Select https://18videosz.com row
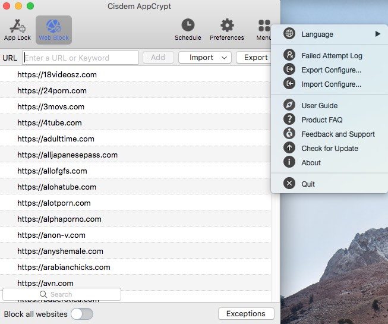Image resolution: width=388 pixels, height=324 pixels. [135, 74]
